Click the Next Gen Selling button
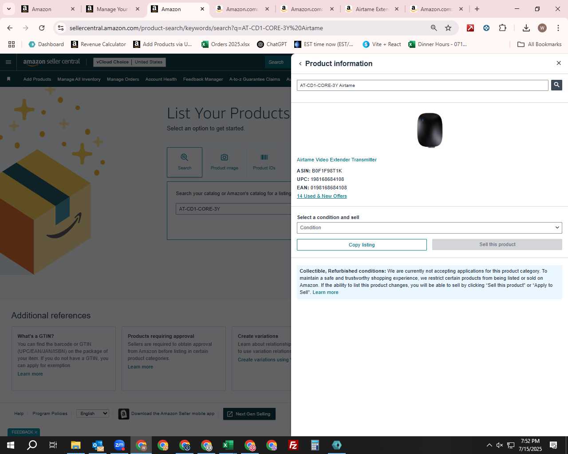 pos(249,414)
